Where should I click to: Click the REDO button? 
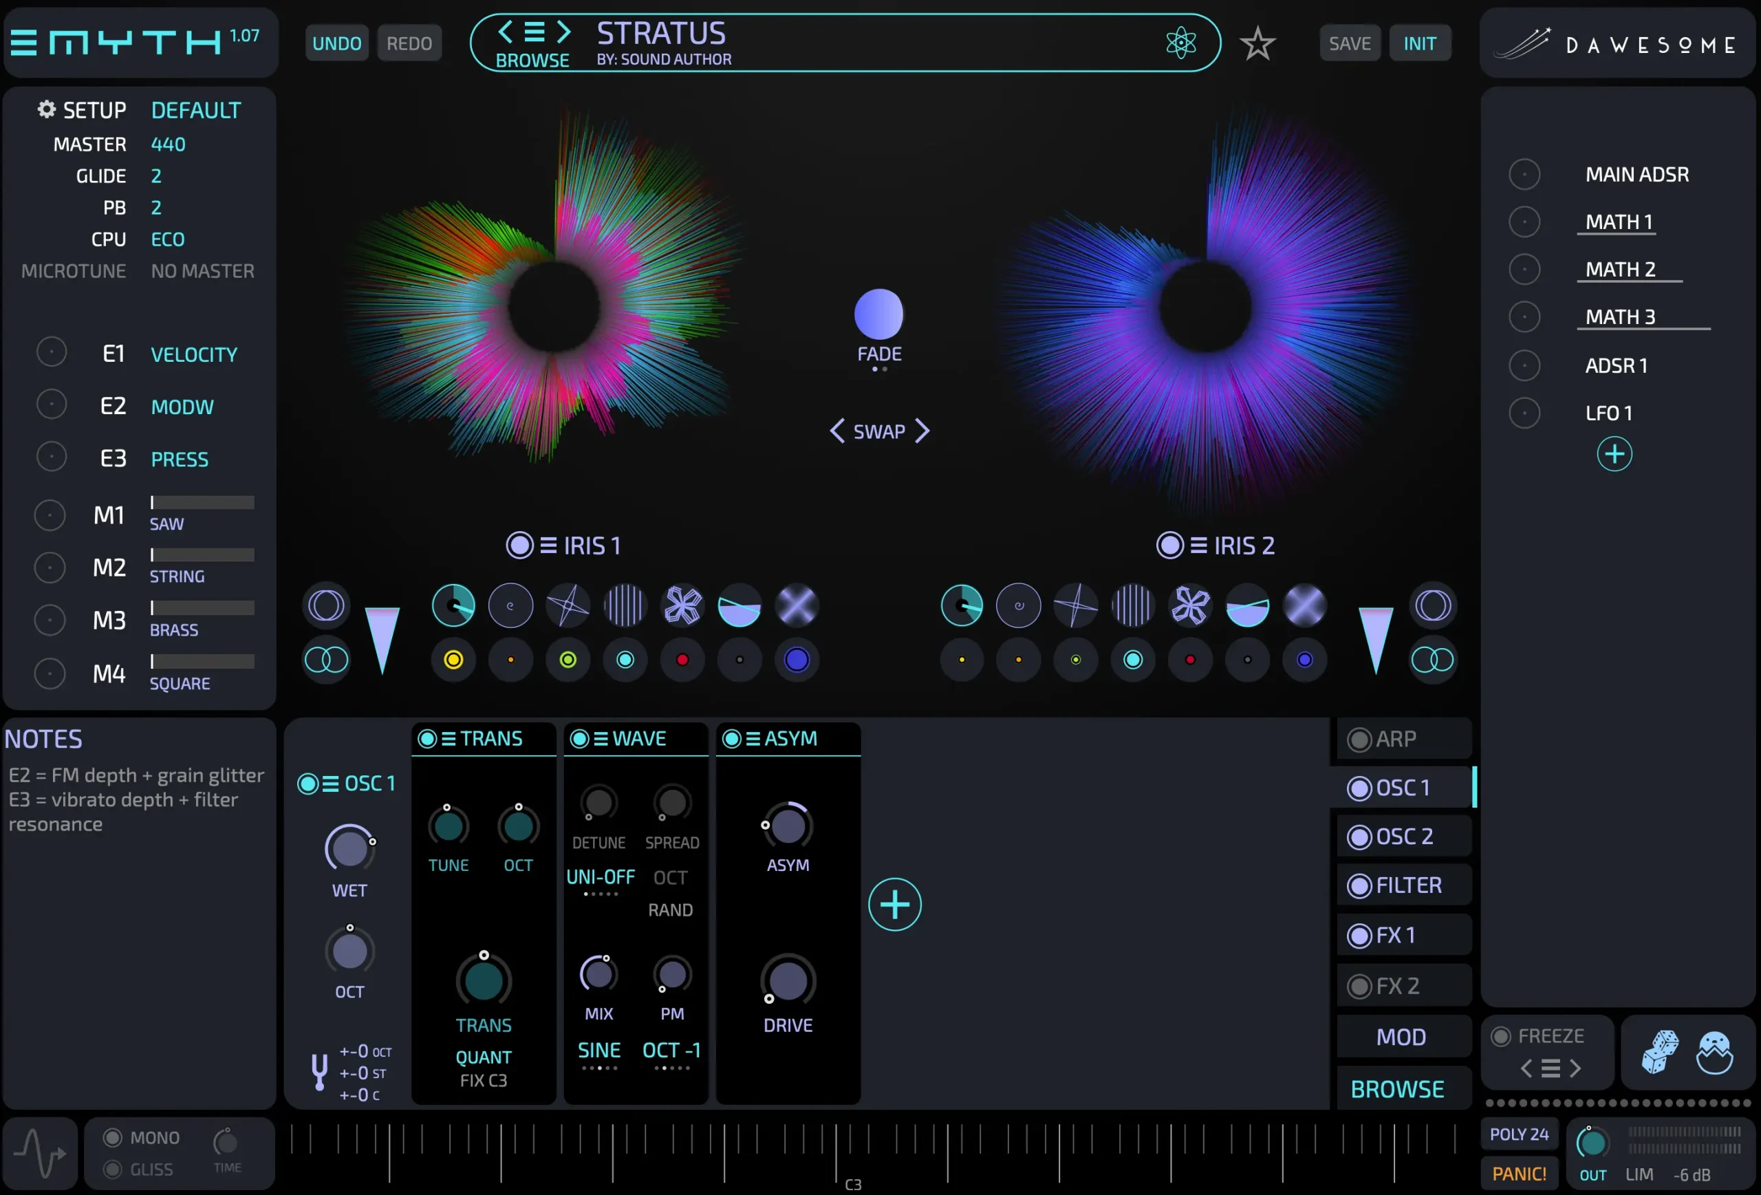click(x=409, y=43)
